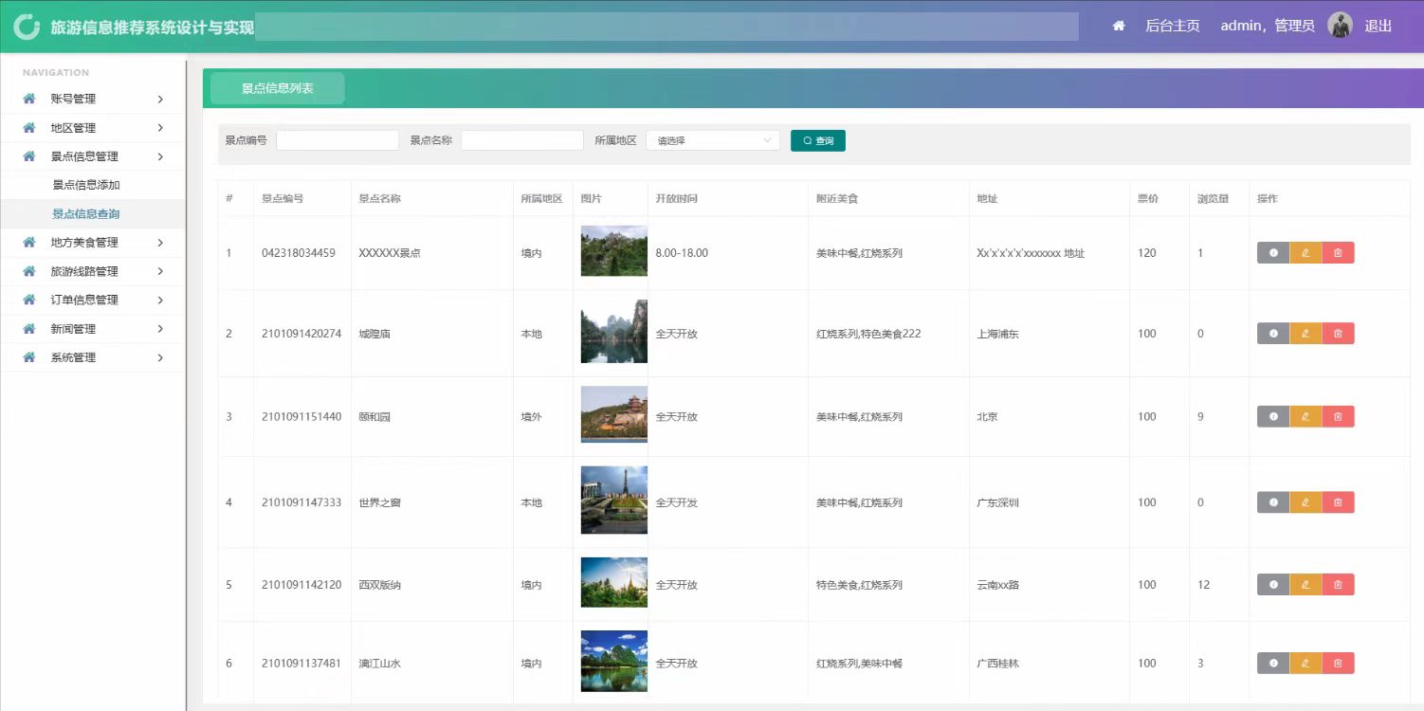Click the home icon in top bar
1424x711 pixels.
1119,26
